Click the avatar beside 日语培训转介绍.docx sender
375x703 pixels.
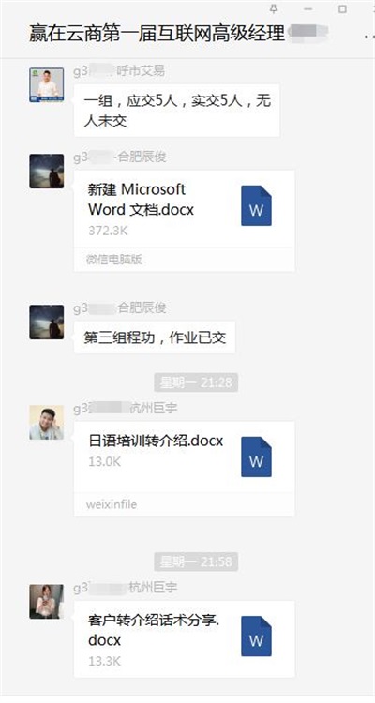click(x=46, y=423)
